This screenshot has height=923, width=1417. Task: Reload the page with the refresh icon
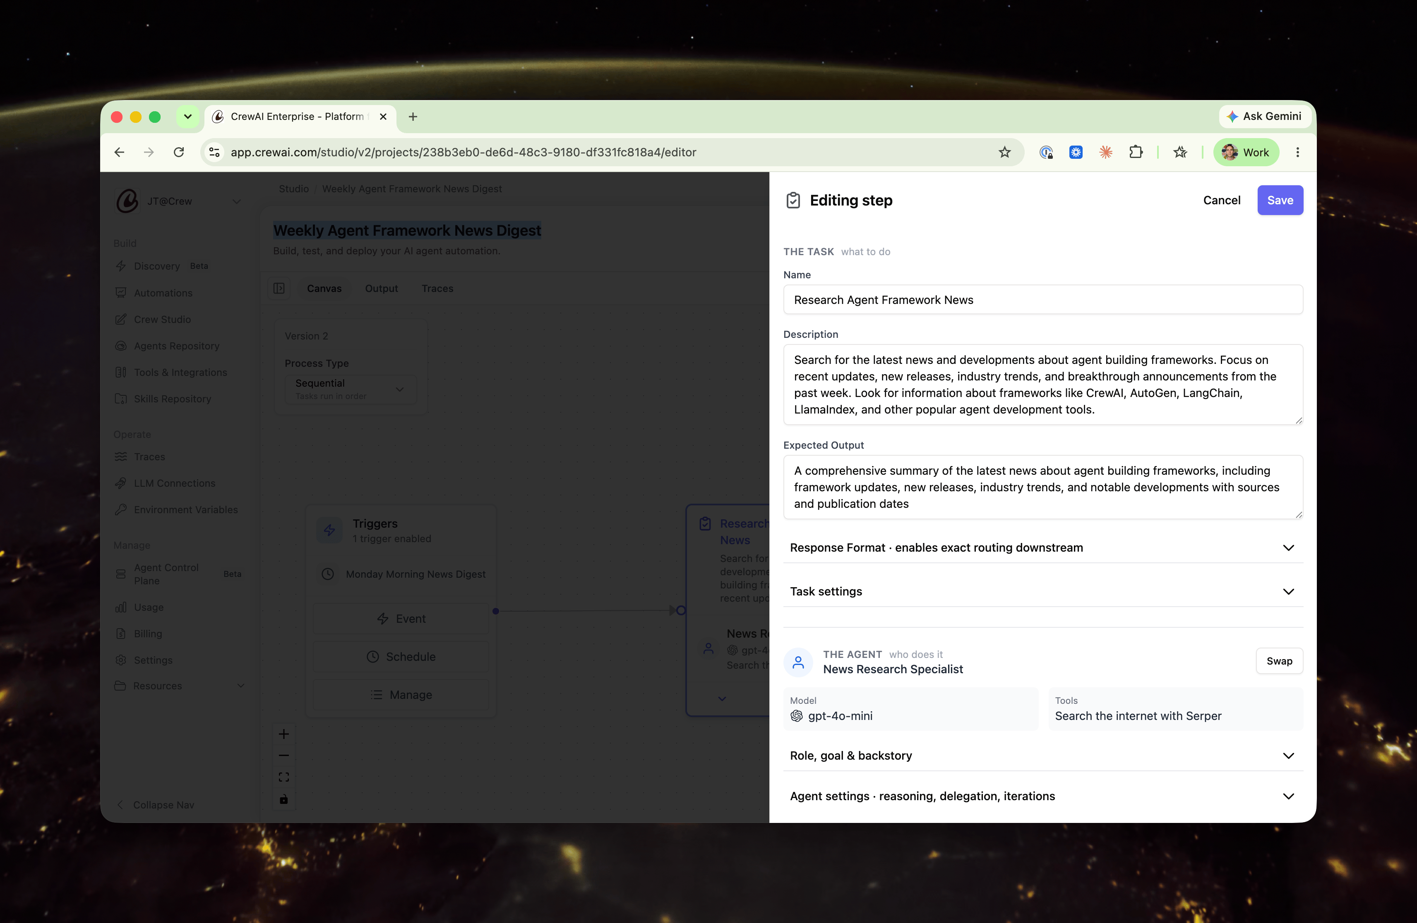pyautogui.click(x=179, y=152)
